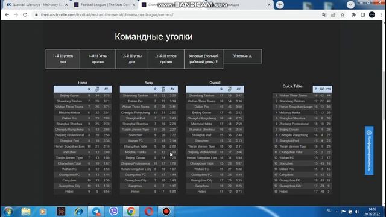This screenshot has height=217, width=386.
Task: Open a new browser tab
Action: click(x=280, y=5)
